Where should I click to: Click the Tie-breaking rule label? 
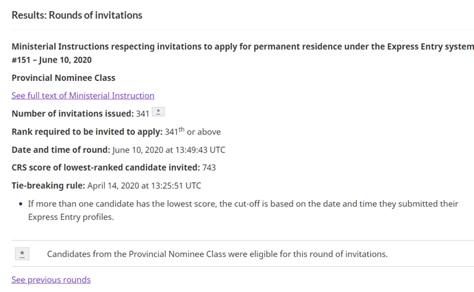tap(48, 185)
